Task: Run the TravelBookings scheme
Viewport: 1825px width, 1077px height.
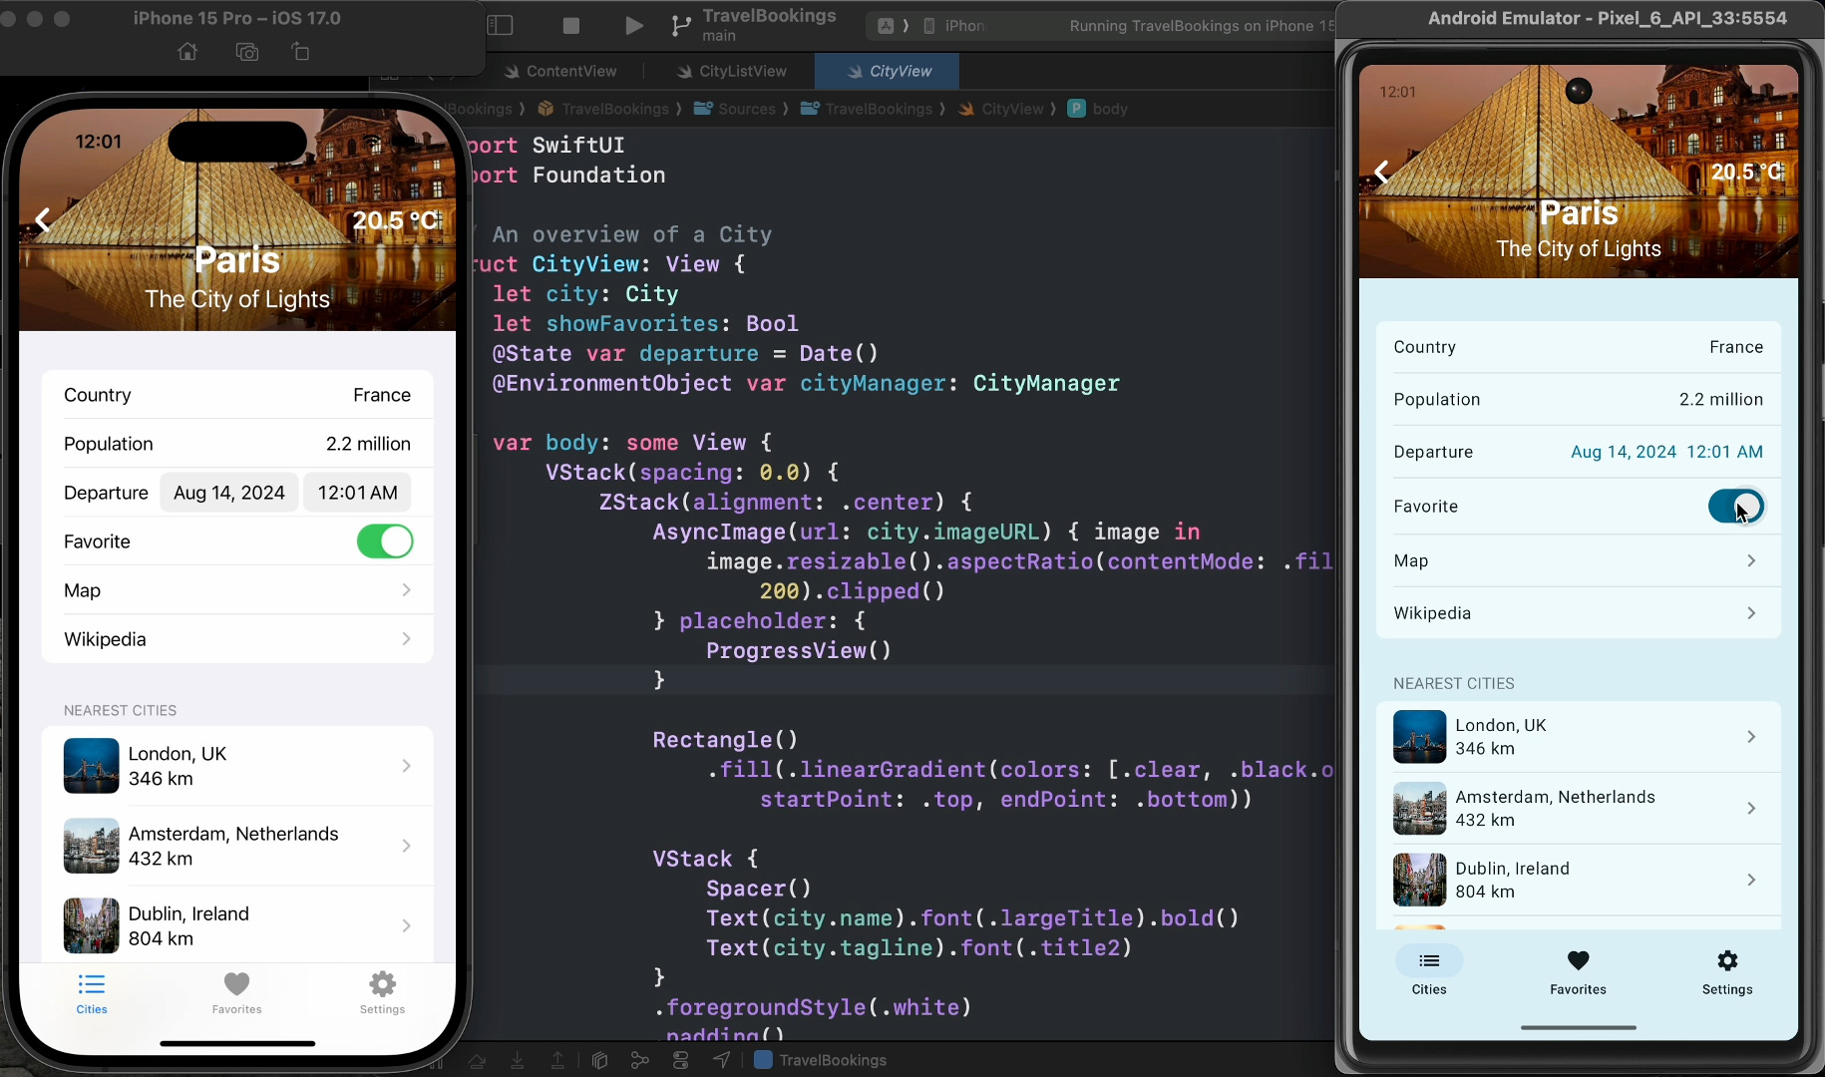Action: (x=633, y=26)
